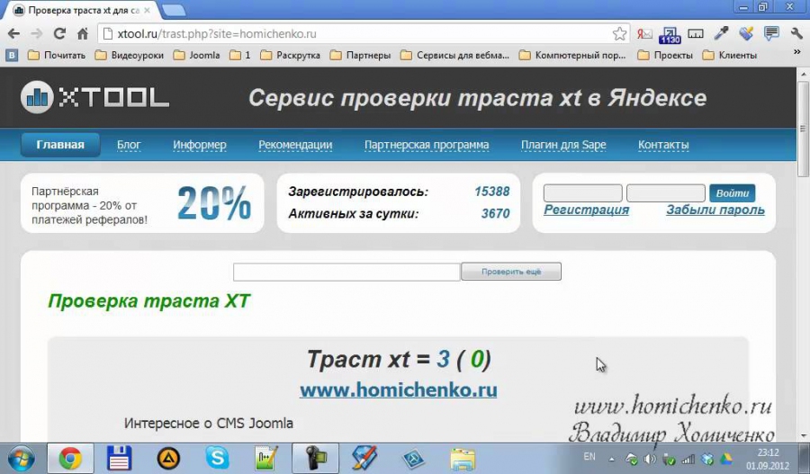
Task: Open the notepad editor taskbar icon
Action: coord(266,459)
